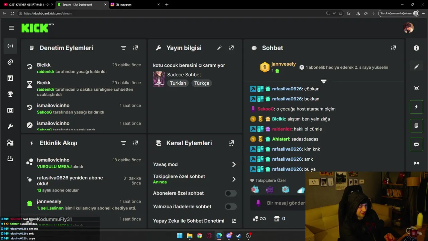This screenshot has width=428, height=241.
Task: Edit Yayın bilgisi with pencil icon
Action: pyautogui.click(x=219, y=48)
